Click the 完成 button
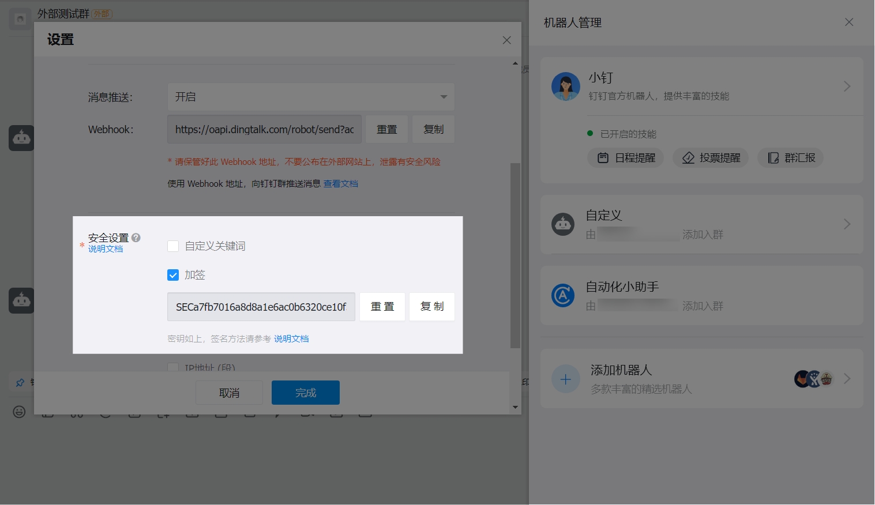 [x=306, y=393]
